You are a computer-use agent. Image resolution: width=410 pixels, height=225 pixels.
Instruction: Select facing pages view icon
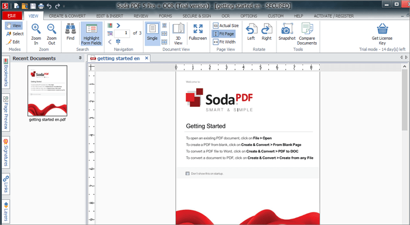coord(164,33)
